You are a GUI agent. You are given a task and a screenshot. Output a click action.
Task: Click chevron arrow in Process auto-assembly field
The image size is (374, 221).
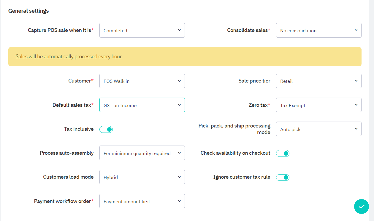coord(179,153)
